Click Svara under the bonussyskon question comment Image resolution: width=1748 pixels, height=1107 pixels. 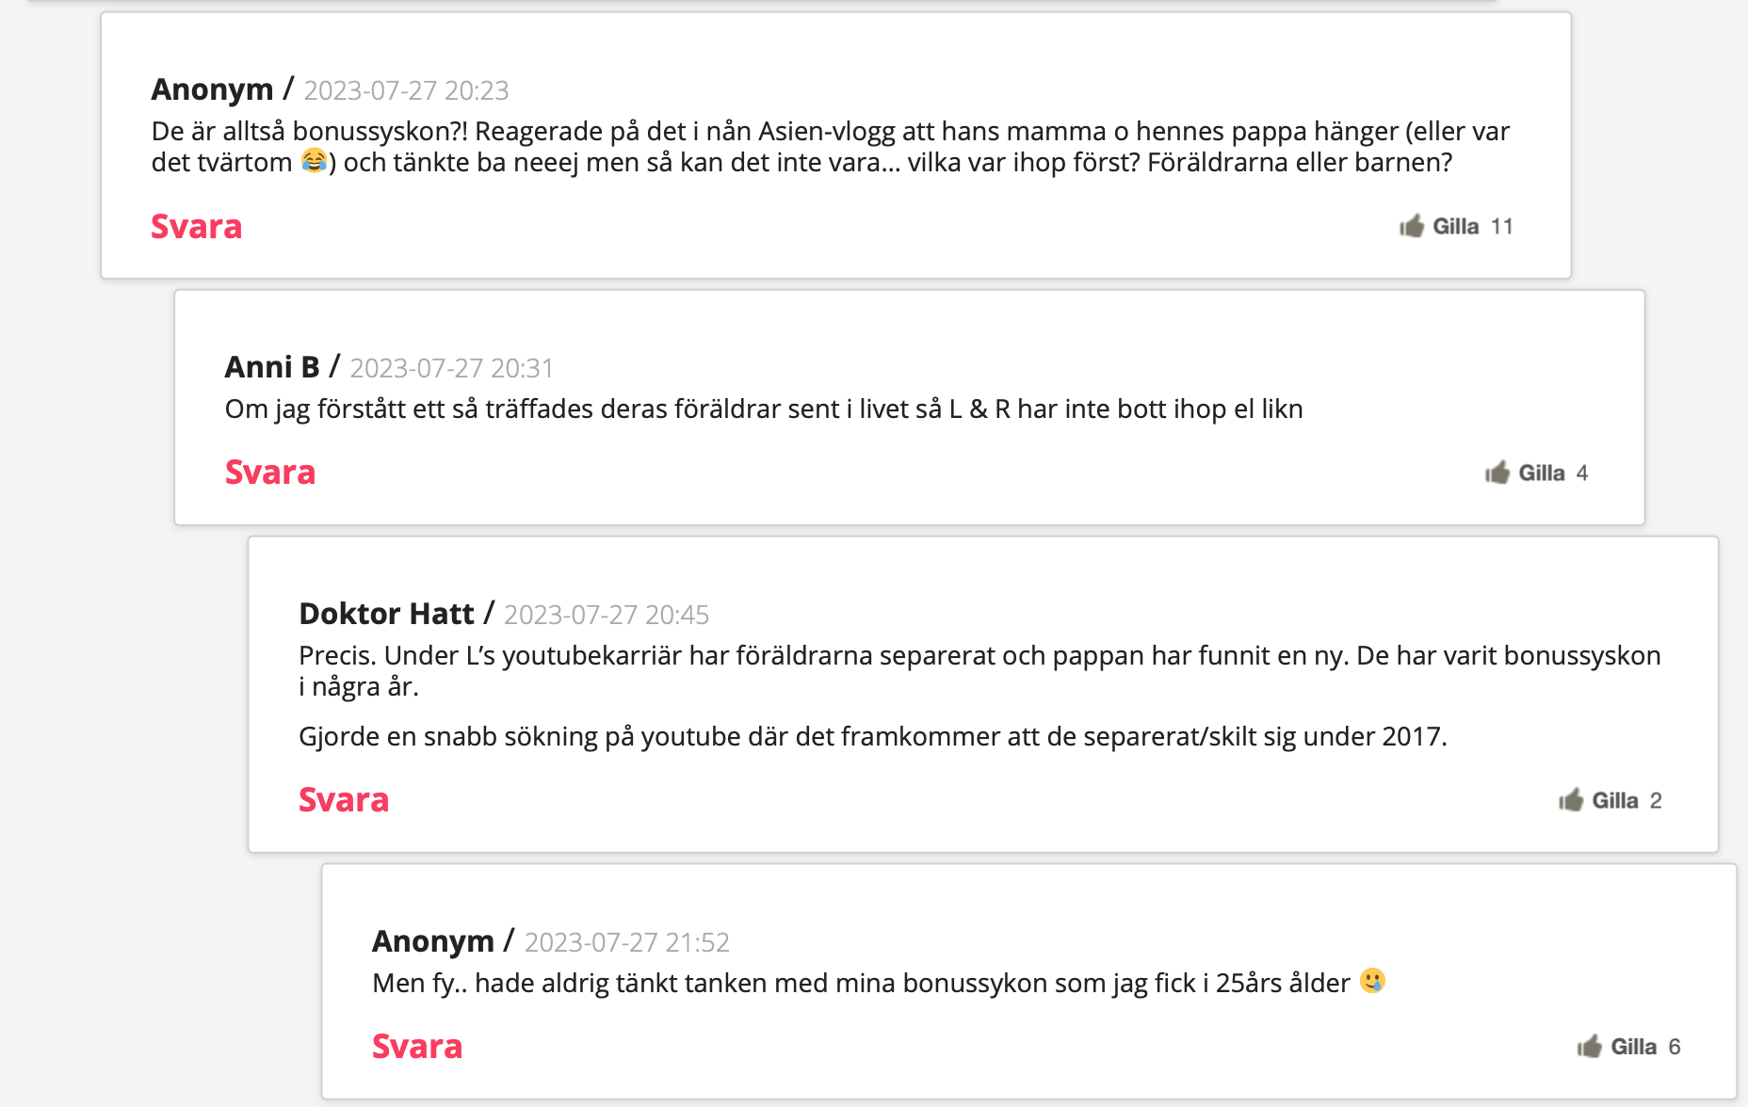(x=197, y=227)
